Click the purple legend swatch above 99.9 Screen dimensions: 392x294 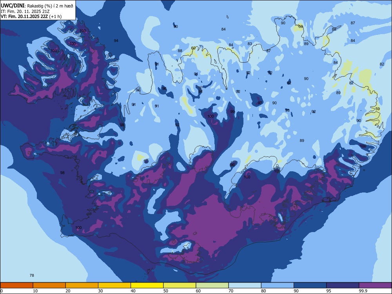coord(375,285)
